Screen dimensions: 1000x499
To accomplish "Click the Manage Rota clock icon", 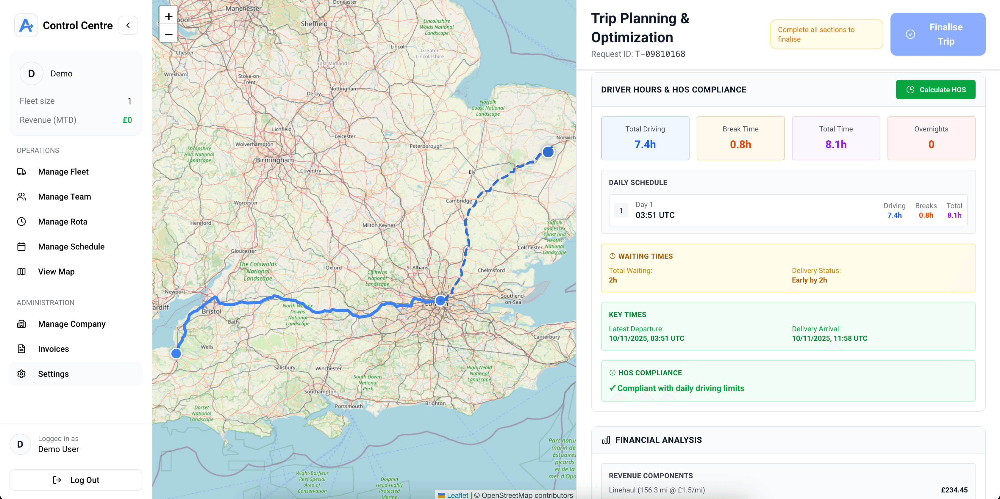I will pyautogui.click(x=21, y=222).
